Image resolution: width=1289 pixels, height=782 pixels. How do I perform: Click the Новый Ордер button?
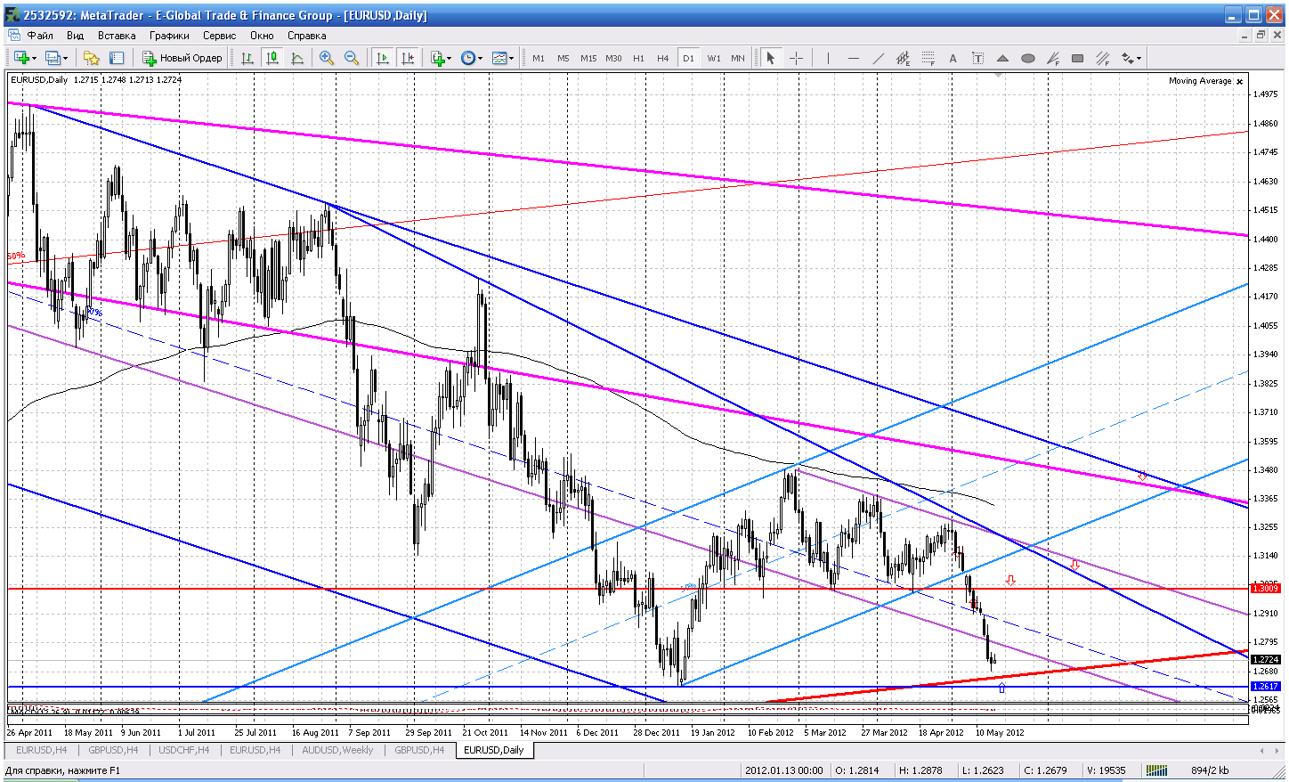(x=182, y=58)
